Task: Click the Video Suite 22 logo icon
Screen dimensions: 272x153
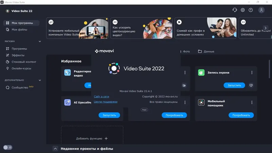Action: (7, 11)
